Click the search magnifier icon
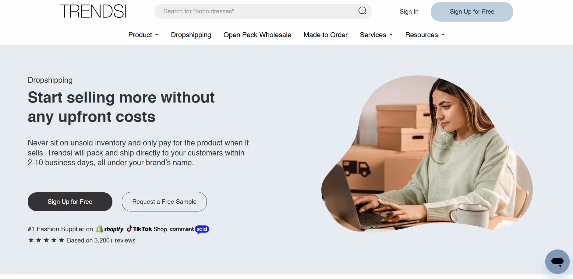The height and width of the screenshot is (279, 573). [x=362, y=11]
